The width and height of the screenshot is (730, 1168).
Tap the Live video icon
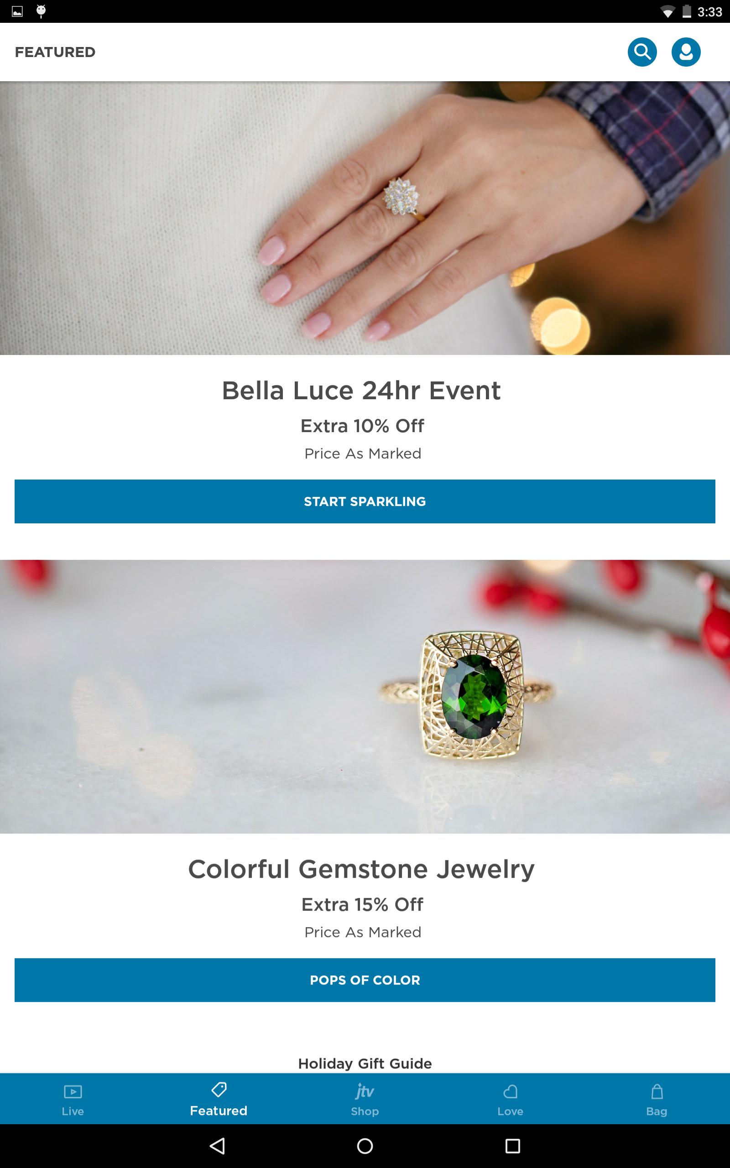73,1091
